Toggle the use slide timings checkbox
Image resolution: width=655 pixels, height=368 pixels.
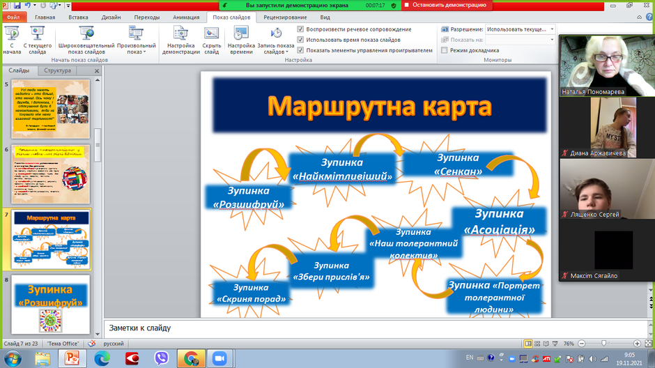[x=300, y=40]
